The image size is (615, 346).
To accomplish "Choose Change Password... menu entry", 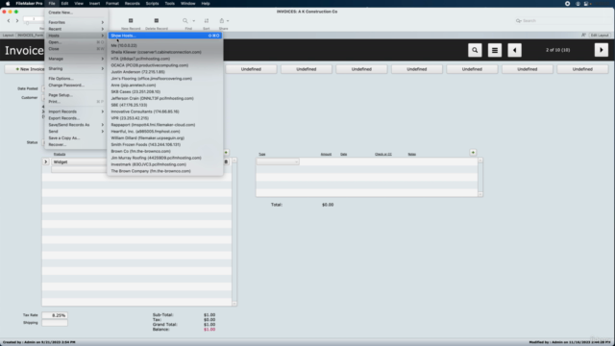I will pyautogui.click(x=76, y=86).
